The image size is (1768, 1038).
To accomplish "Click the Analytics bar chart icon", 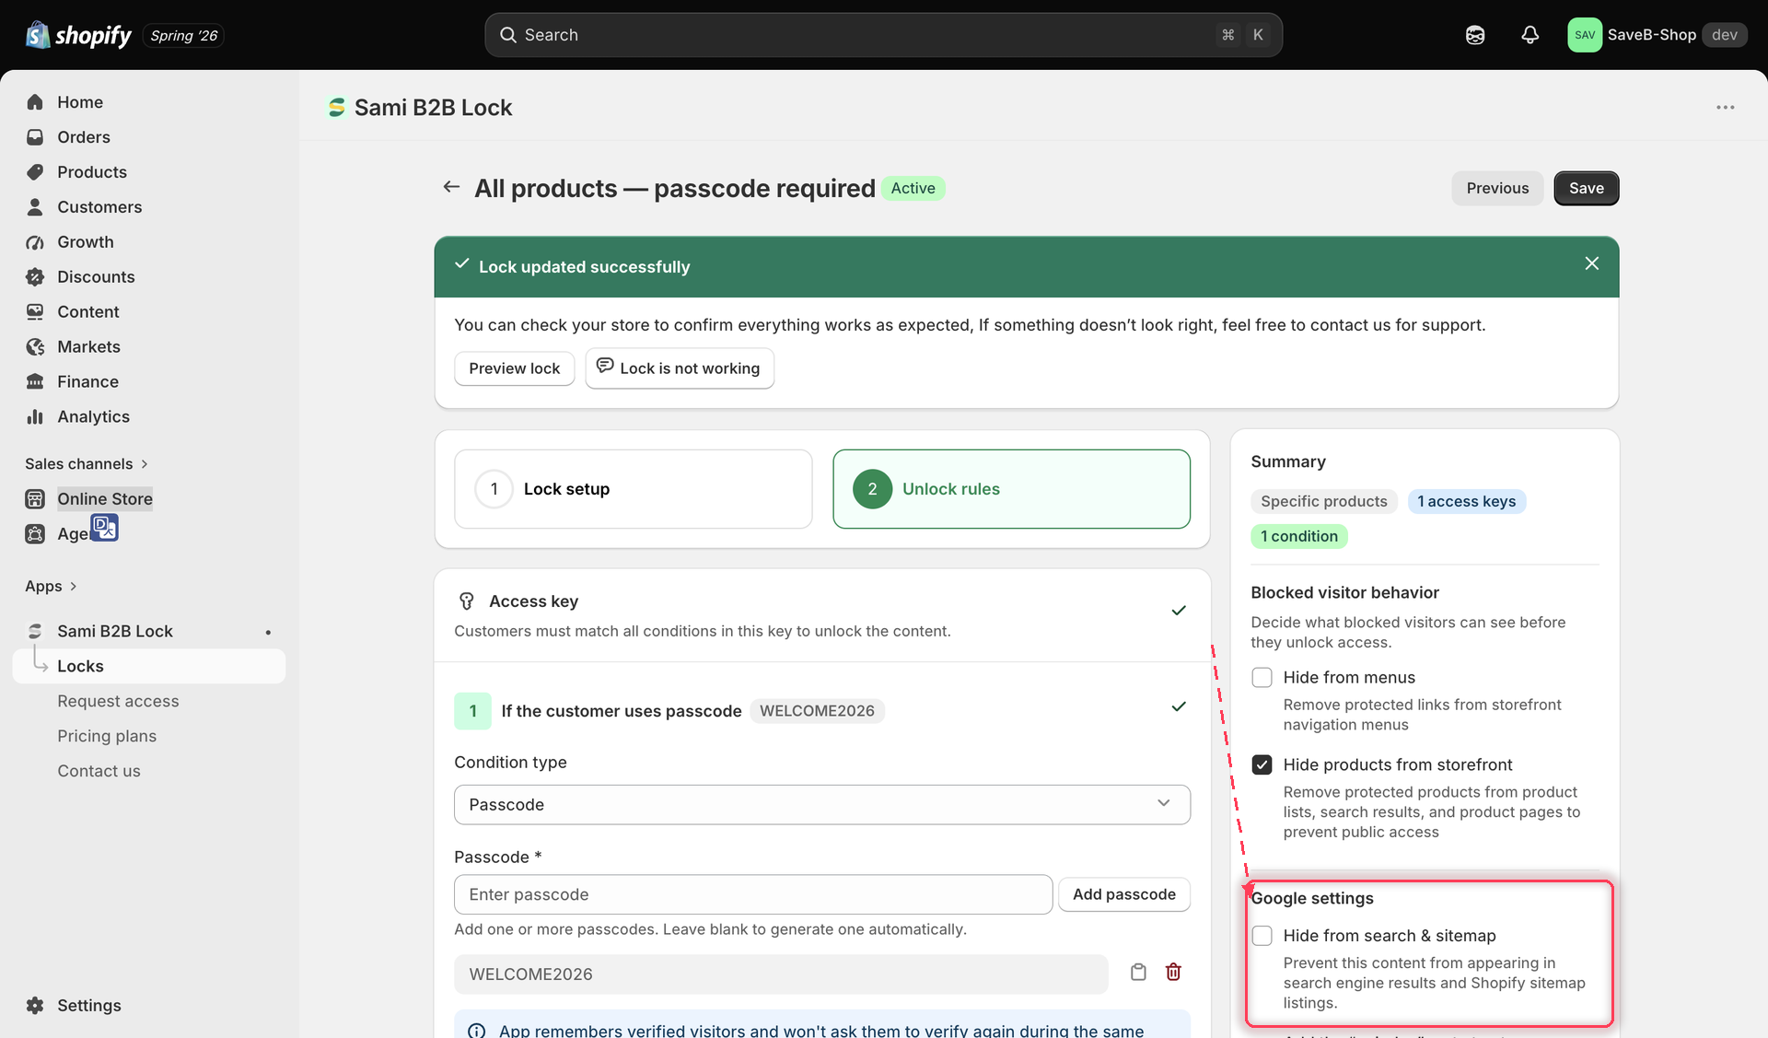I will pyautogui.click(x=35, y=417).
